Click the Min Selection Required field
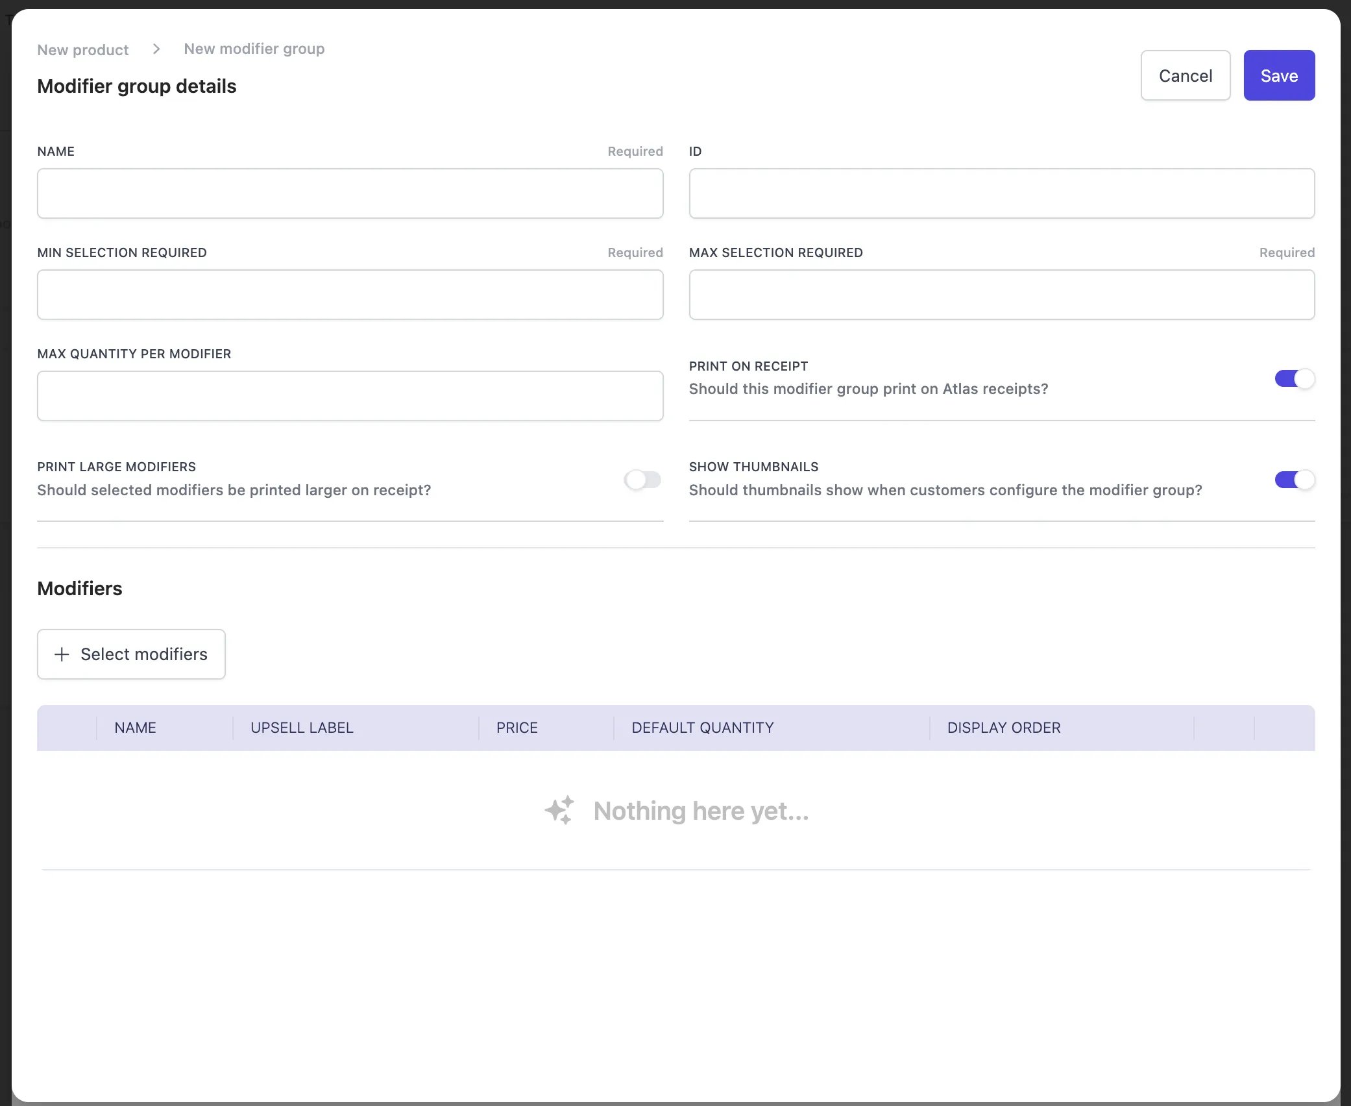 [x=350, y=295]
